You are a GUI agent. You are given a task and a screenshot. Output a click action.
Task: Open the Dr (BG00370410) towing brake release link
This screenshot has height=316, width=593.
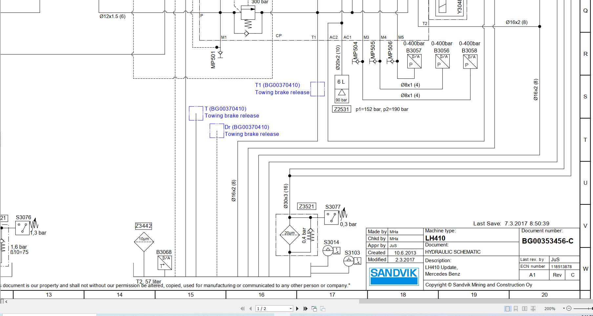pyautogui.click(x=247, y=127)
